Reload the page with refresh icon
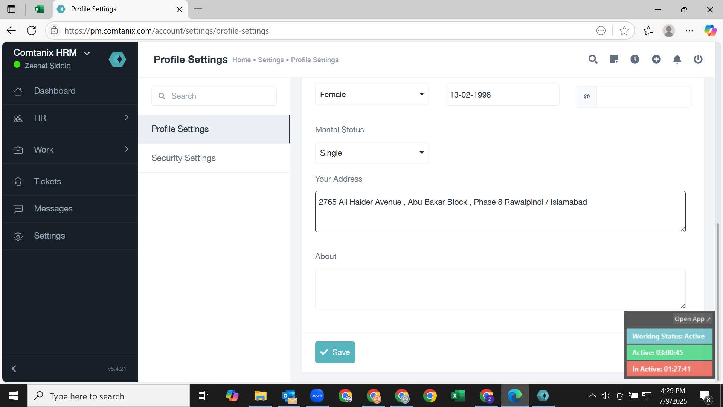Viewport: 723px width, 407px height. [32, 31]
